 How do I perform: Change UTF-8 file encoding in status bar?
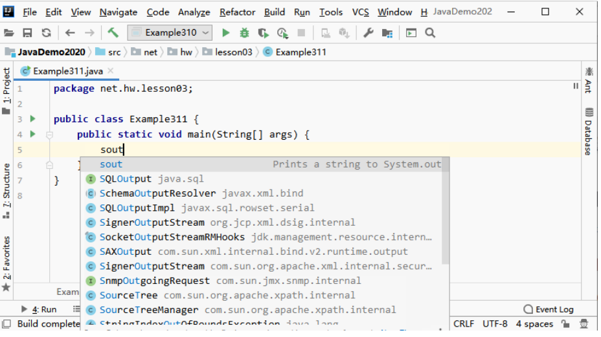coord(495,324)
